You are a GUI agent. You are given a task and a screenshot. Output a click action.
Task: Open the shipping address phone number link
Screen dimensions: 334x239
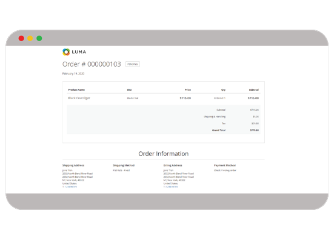click(71, 187)
